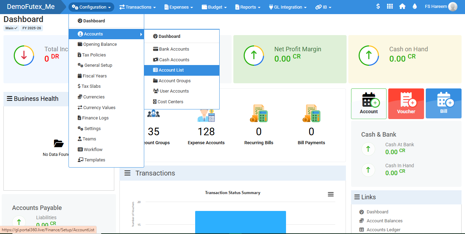
Task: Click the Account Balances link
Action: (384, 221)
